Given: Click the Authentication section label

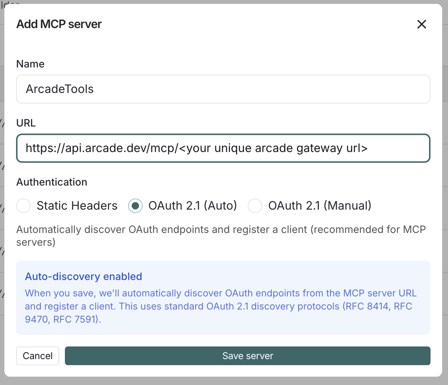Looking at the screenshot, I should coord(51,182).
